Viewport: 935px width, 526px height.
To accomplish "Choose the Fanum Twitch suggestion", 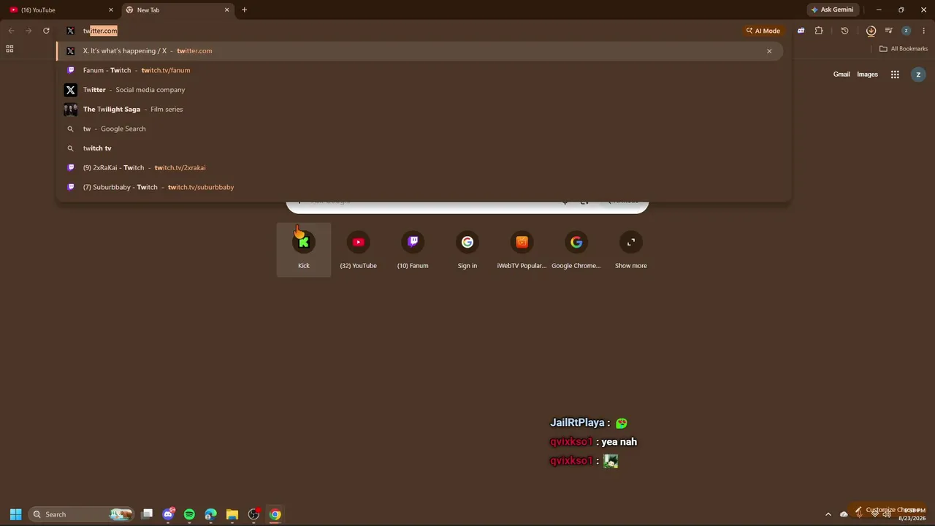I will [420, 70].
